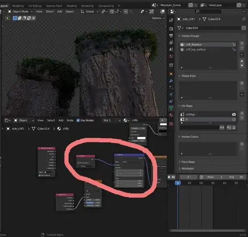Screen dimensions: 248x237
Task: Open vertex group specials dropdown menu
Action: pos(242,55)
